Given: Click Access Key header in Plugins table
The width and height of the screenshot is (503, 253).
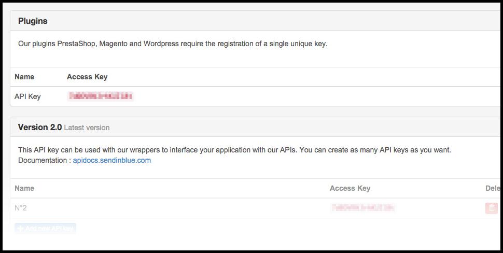Looking at the screenshot, I should point(87,77).
